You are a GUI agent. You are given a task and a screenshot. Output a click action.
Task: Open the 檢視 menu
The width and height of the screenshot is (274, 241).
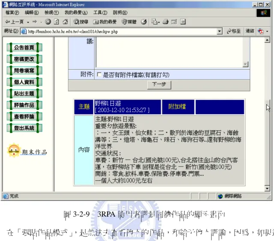51,12
